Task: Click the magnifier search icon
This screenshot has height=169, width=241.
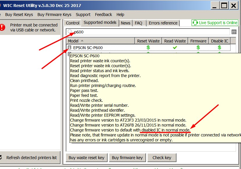Action: 70,31
